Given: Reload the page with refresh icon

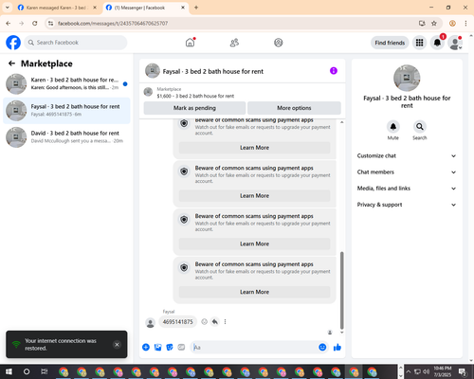Looking at the screenshot, I should 35,23.
